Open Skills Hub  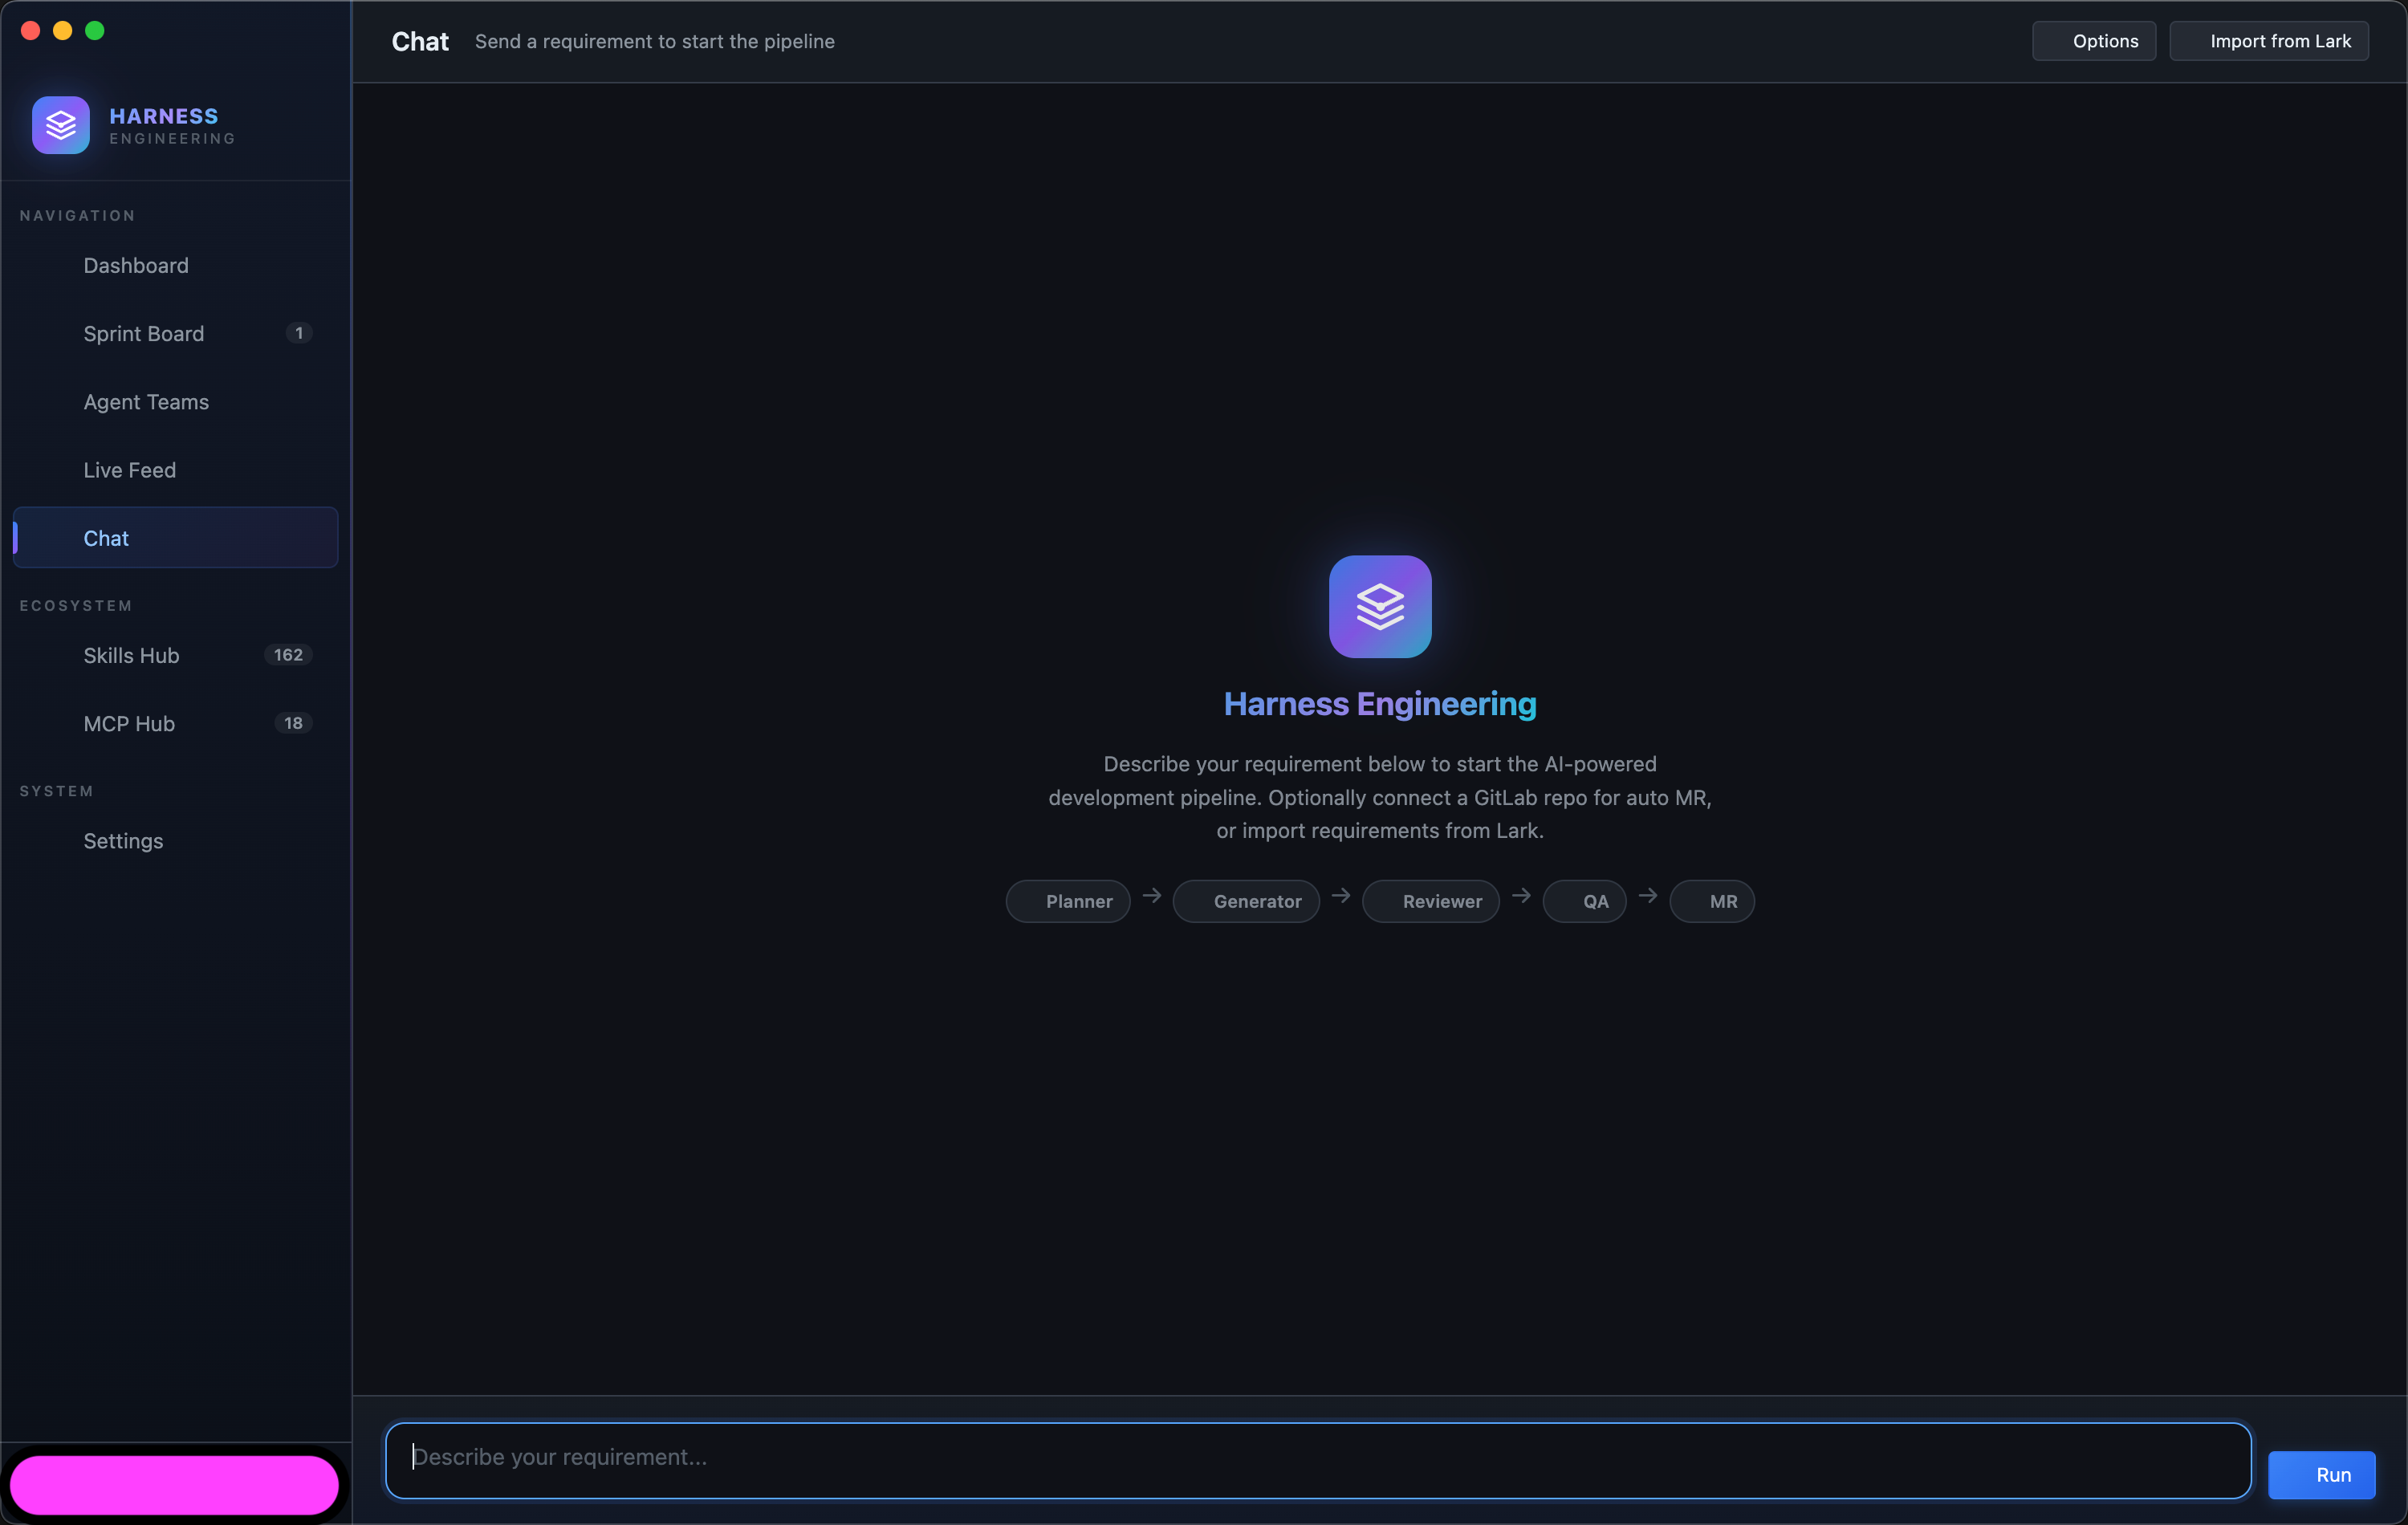(175, 656)
